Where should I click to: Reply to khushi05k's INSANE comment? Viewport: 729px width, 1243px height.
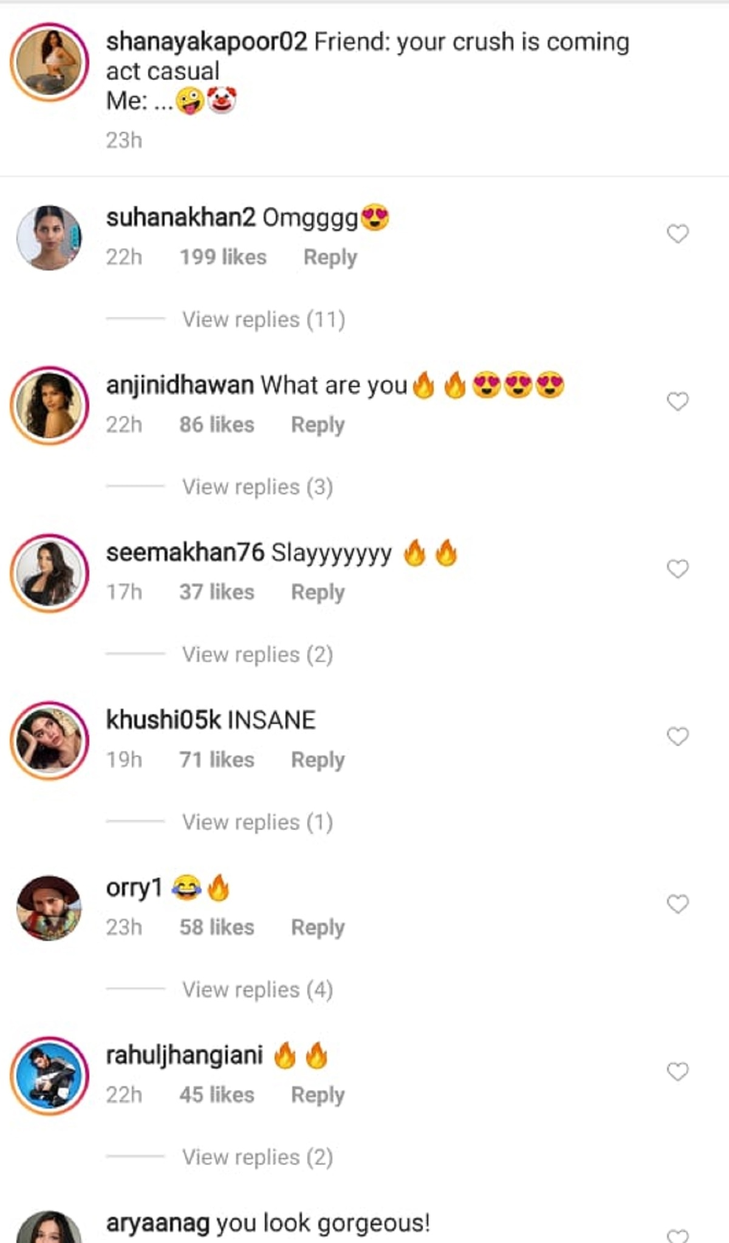[x=318, y=760]
